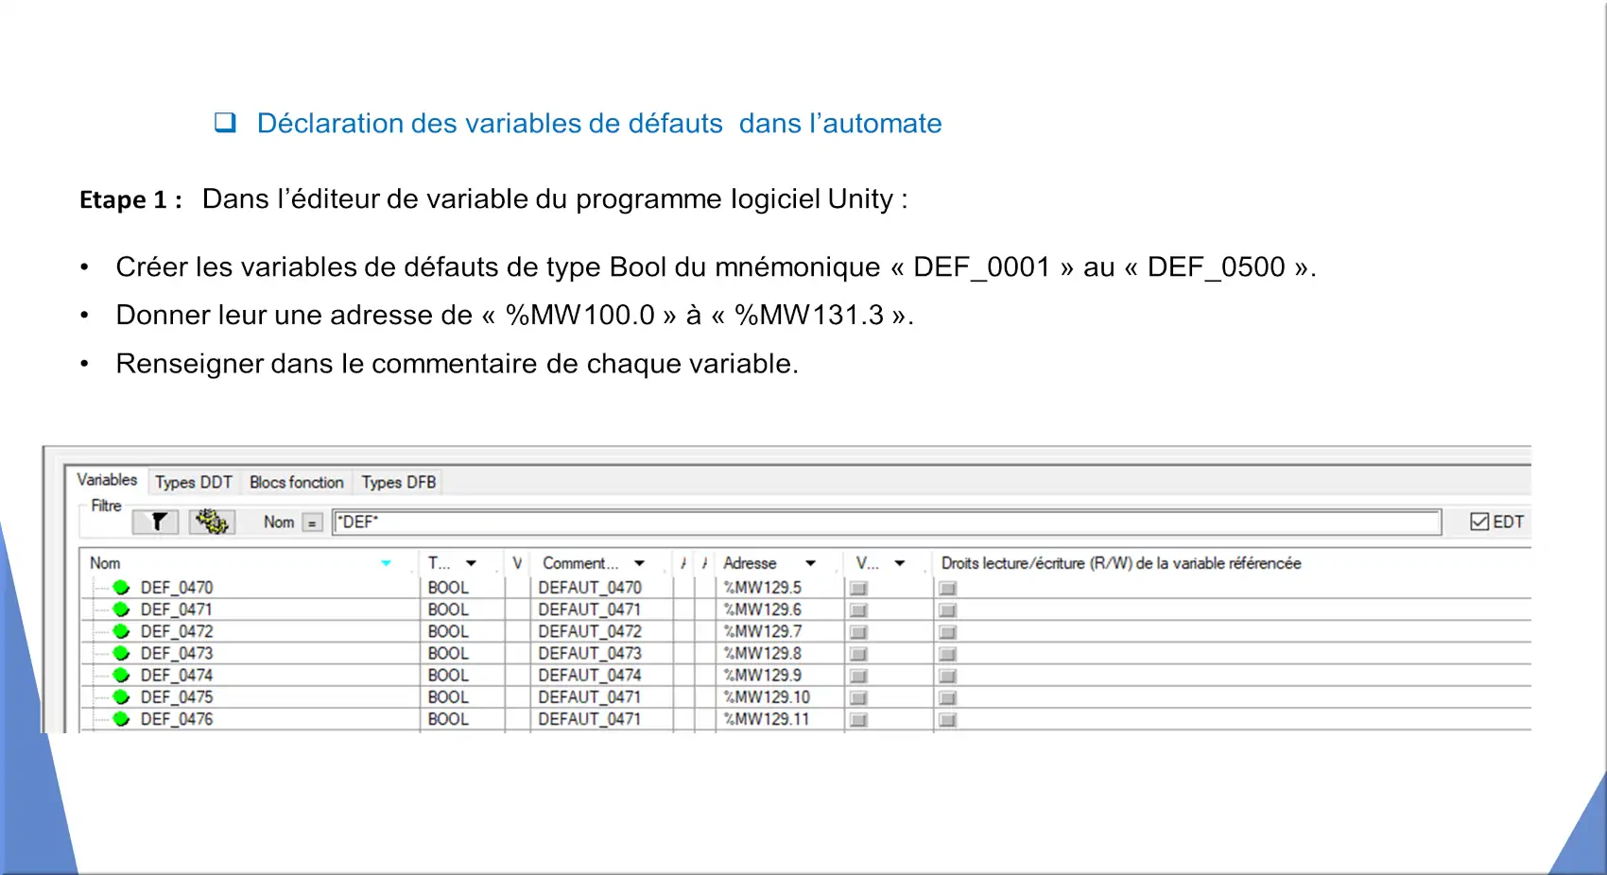Click the green icon of DEF_0476
Image resolution: width=1607 pixels, height=875 pixels.
[121, 719]
